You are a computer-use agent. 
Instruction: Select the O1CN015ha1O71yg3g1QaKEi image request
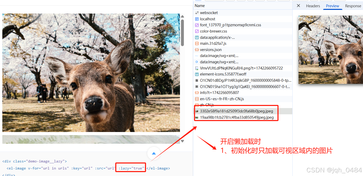(243, 87)
